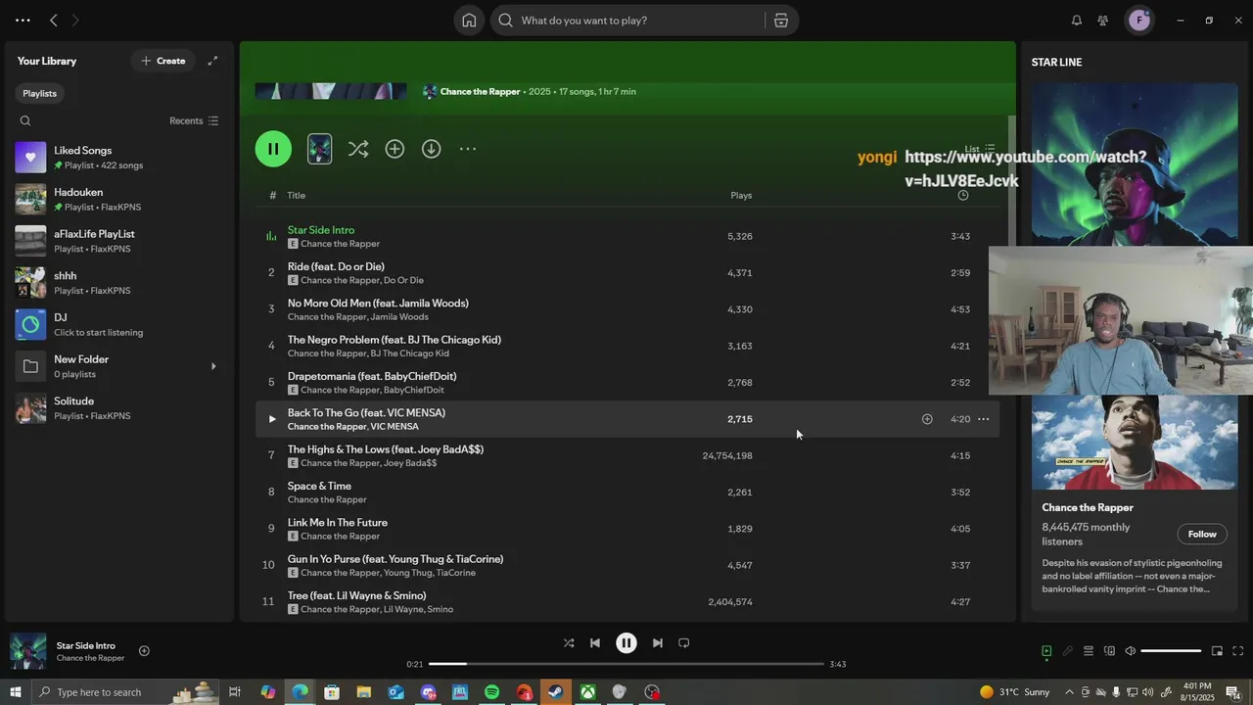Open Connect to a device
1253x705 pixels.
1109,651
